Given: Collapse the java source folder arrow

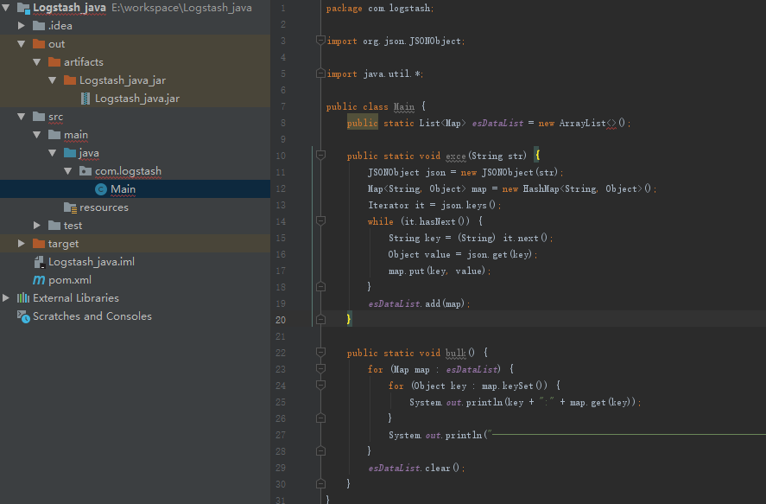Looking at the screenshot, I should (x=53, y=153).
